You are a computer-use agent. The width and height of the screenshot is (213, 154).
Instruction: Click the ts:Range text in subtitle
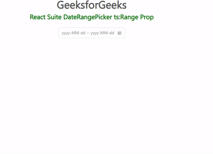click(x=126, y=17)
